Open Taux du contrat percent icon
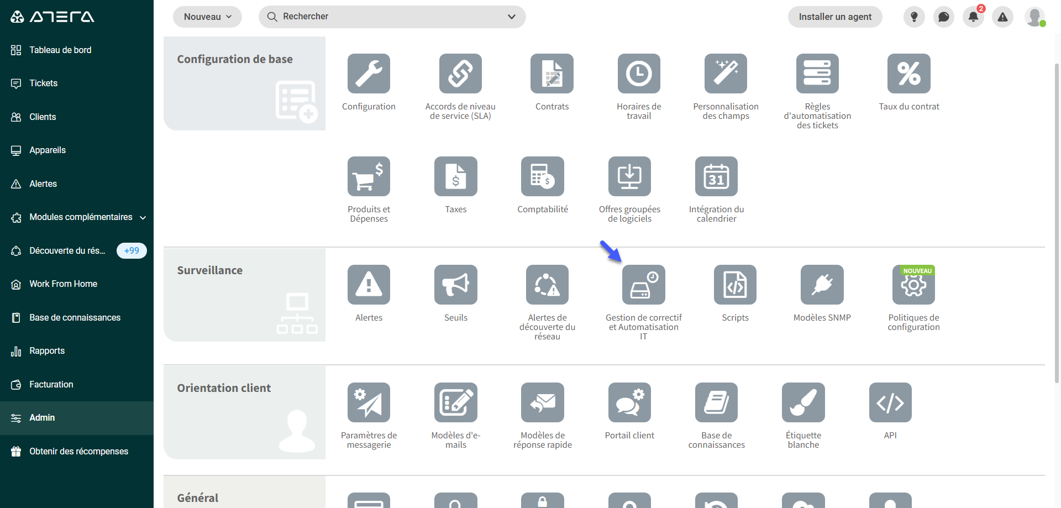 click(909, 74)
